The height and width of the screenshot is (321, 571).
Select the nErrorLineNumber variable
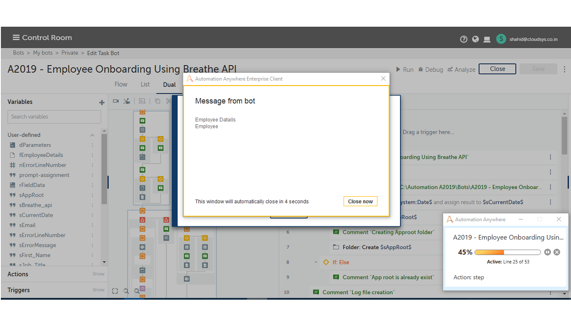(x=42, y=165)
